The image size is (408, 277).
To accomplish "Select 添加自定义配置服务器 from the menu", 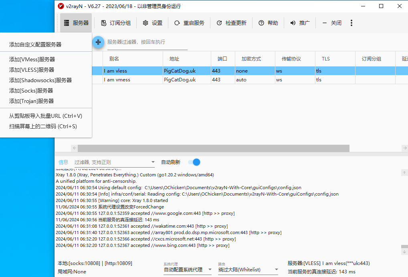I will pyautogui.click(x=35, y=44).
